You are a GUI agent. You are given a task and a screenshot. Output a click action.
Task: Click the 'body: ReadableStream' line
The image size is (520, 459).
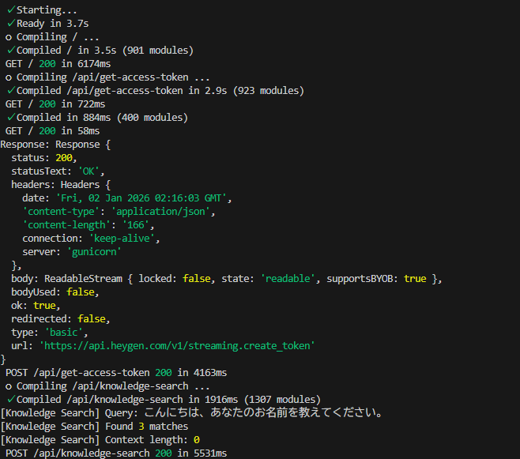[227, 279]
